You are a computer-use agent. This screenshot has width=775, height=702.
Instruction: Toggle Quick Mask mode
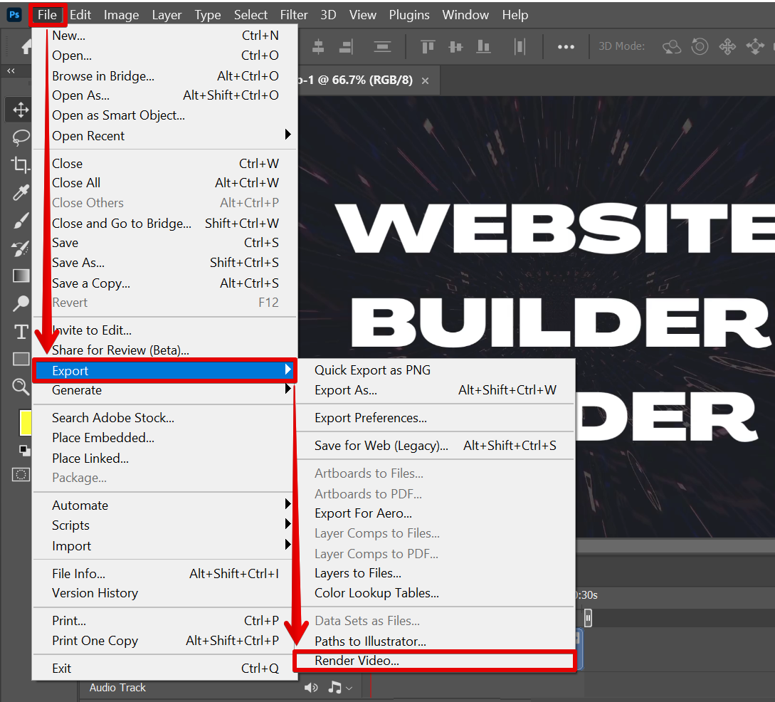(x=21, y=474)
